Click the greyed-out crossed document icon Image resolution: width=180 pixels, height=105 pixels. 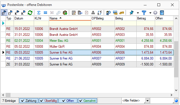tap(86, 13)
